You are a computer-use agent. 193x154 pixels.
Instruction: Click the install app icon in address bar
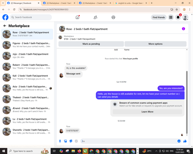click(172, 9)
